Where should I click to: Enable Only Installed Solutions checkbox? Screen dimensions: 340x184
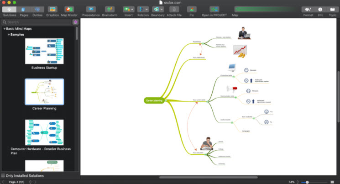click(4, 175)
